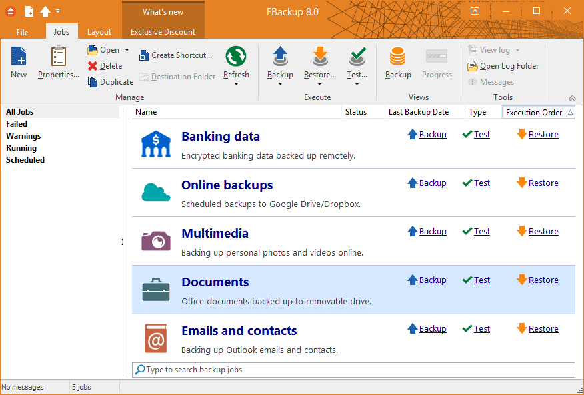Image resolution: width=584 pixels, height=395 pixels.
Task: Click the New backup job icon
Action: click(19, 57)
